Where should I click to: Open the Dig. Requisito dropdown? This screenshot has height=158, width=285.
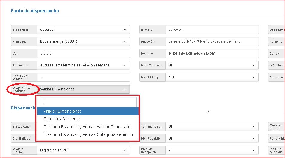point(212,138)
